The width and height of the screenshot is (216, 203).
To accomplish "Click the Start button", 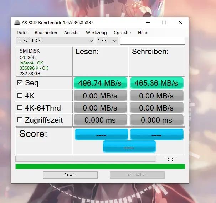I will (70, 175).
